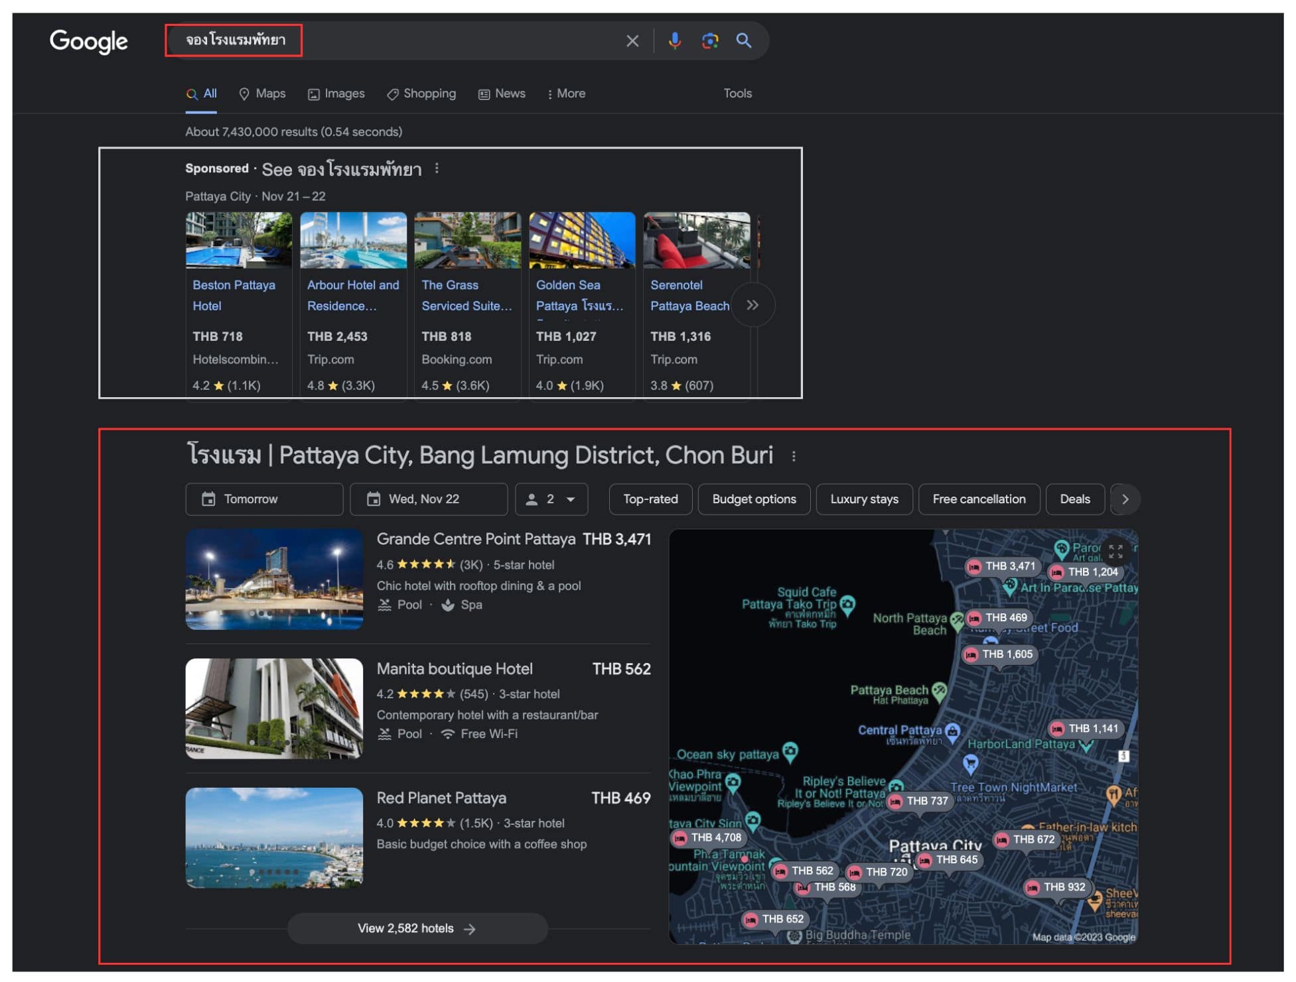1296x982 pixels.
Task: Open Manita boutique Hotel listing
Action: click(455, 669)
